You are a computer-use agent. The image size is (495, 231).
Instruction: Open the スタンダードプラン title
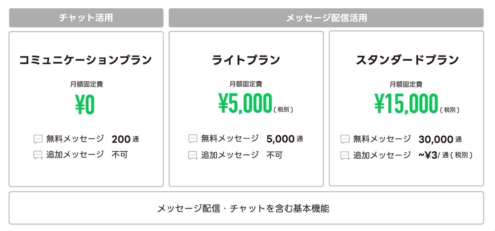pyautogui.click(x=407, y=60)
